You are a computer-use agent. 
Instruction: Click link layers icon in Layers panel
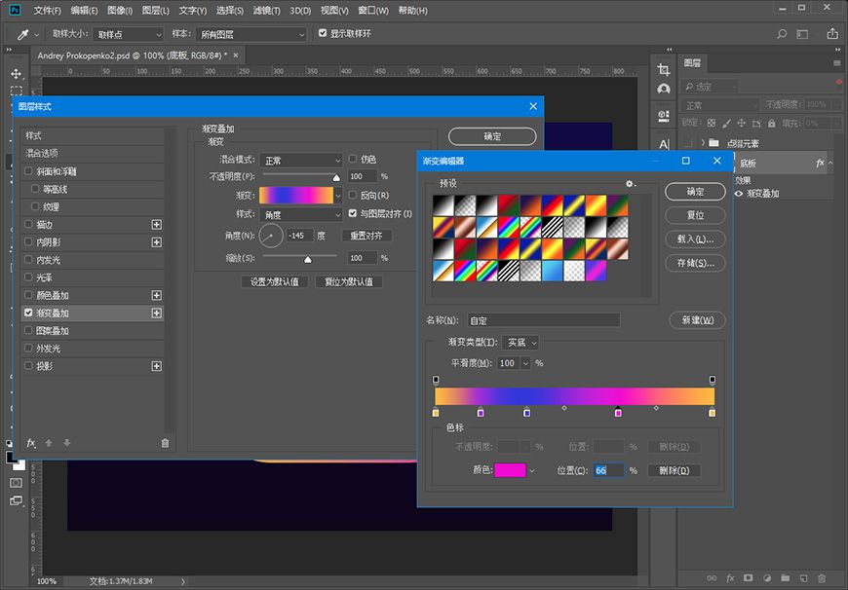click(712, 578)
